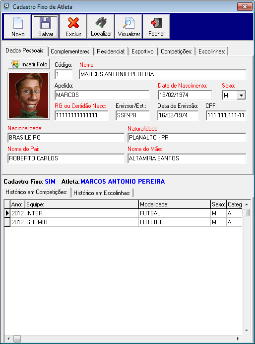The width and height of the screenshot is (255, 344).
Task: Switch to Complementares tab
Action: click(70, 51)
